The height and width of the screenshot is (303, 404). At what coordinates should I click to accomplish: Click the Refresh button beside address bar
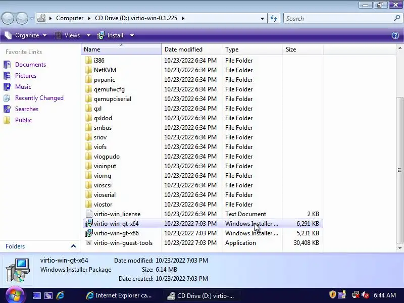pyautogui.click(x=274, y=18)
